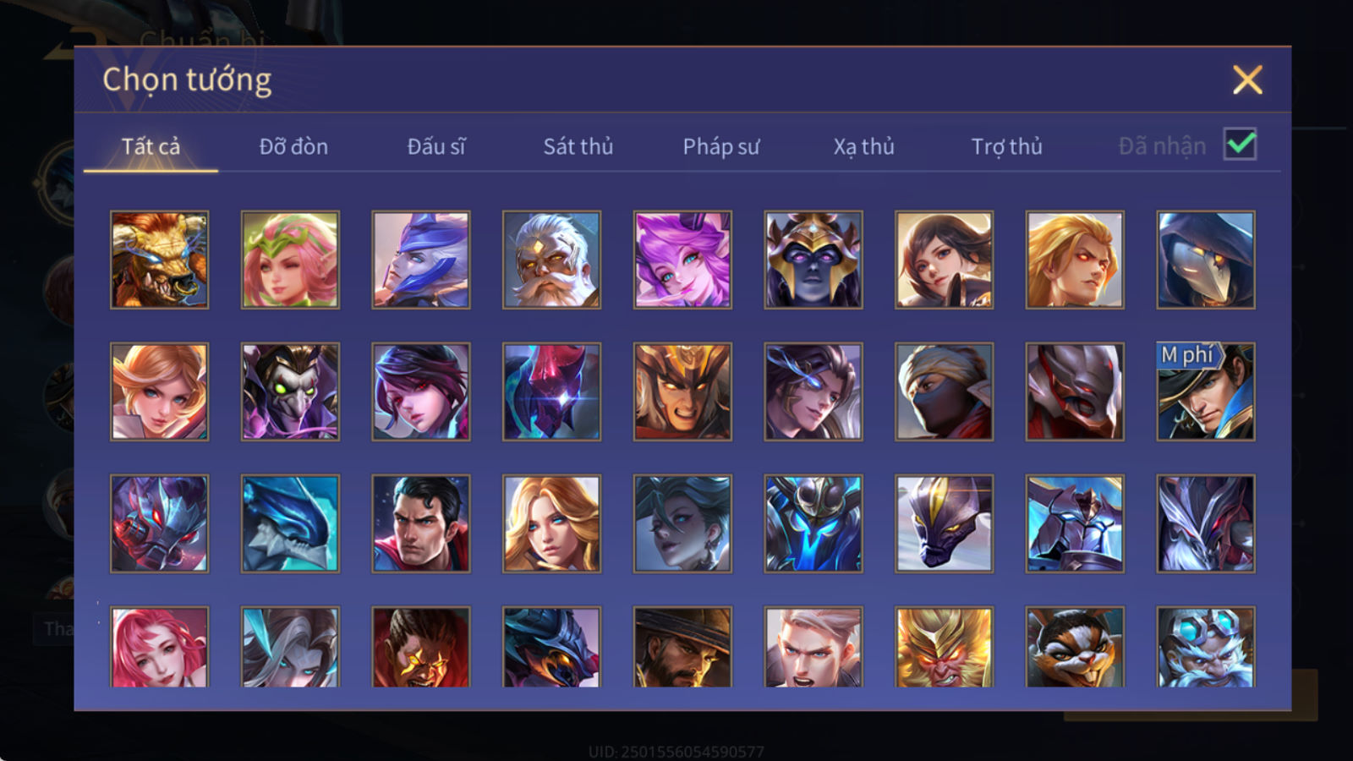Select the pink-haired elf girl hero
Image resolution: width=1353 pixels, height=761 pixels.
pos(290,260)
